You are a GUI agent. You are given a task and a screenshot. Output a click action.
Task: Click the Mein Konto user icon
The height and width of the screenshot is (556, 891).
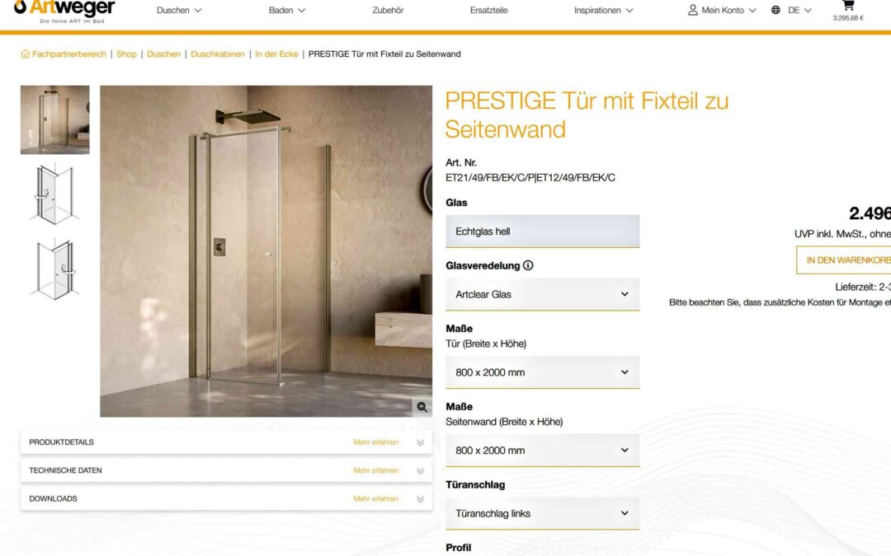pos(693,10)
